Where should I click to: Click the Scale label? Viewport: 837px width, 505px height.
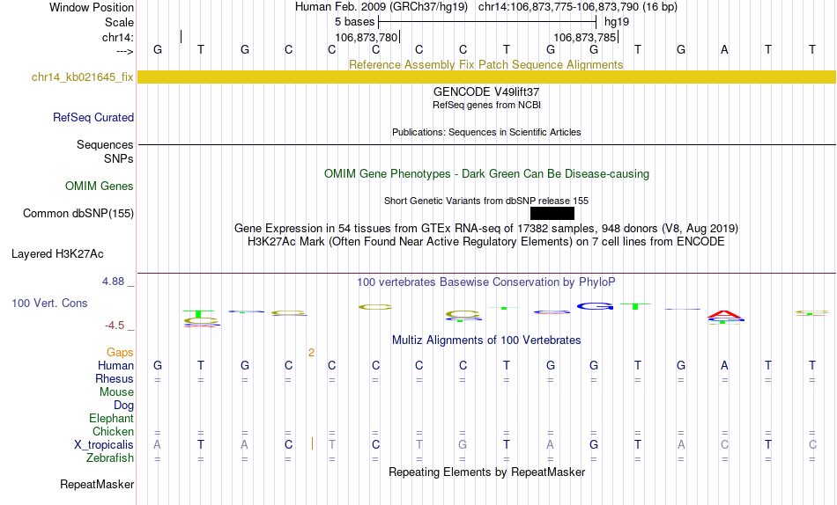[120, 22]
